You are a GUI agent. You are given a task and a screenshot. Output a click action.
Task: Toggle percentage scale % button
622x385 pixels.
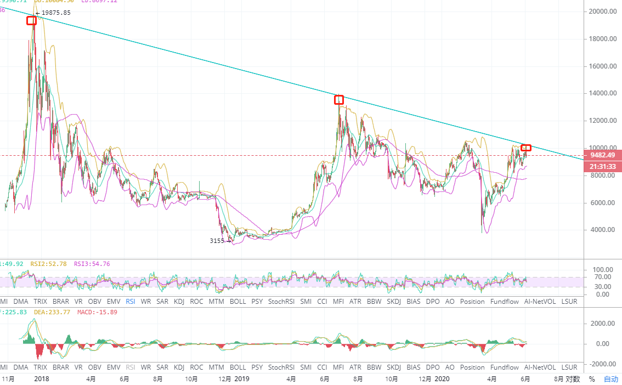tap(592, 379)
